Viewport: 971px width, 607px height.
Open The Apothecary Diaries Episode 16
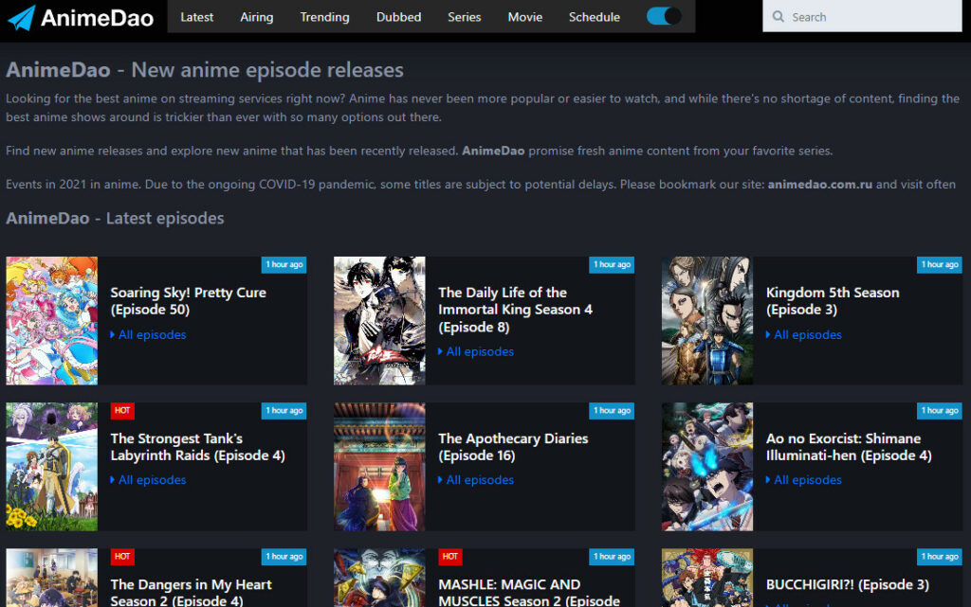[513, 447]
